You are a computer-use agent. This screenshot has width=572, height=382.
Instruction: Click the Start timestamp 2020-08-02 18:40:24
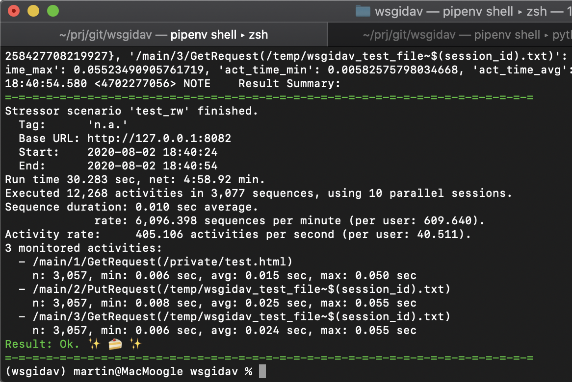(x=153, y=152)
